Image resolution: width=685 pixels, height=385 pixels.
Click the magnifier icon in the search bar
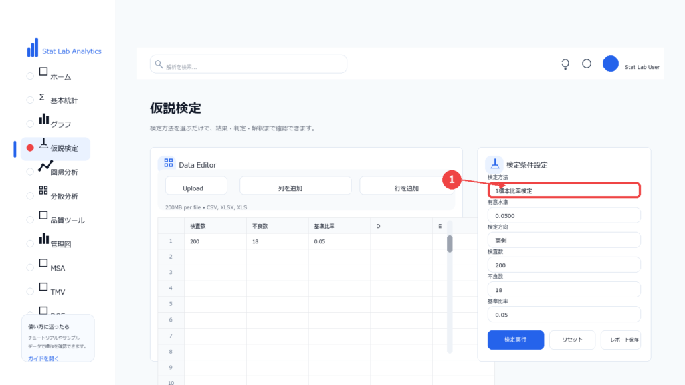[x=159, y=64]
